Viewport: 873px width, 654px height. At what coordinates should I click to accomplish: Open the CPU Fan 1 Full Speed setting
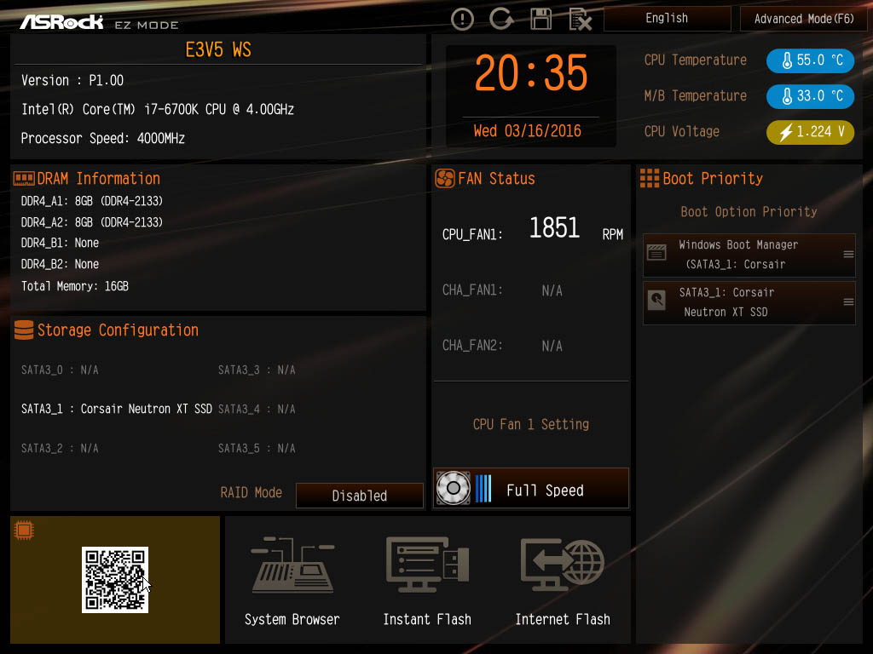click(x=531, y=488)
